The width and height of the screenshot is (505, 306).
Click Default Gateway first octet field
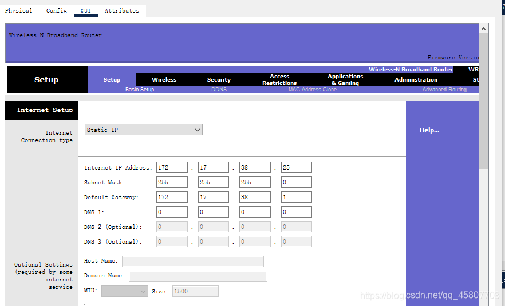172,197
